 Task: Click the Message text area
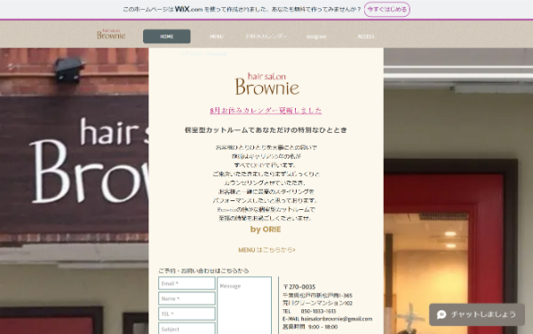(244, 306)
